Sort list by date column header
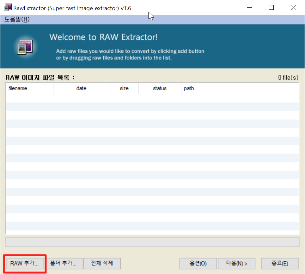Screen dimensions: 305x274 (82, 88)
